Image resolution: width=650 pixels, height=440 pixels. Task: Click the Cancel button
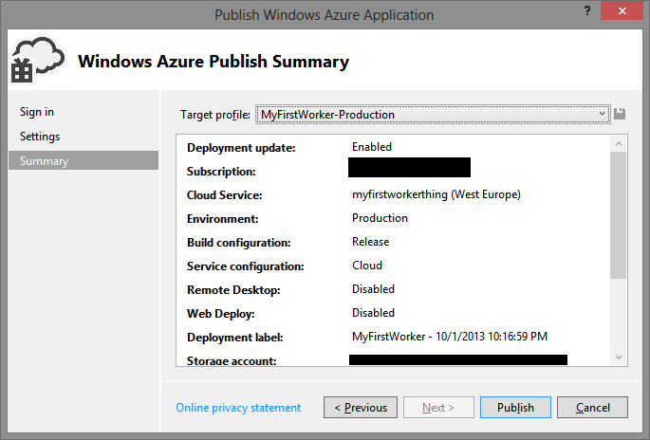pyautogui.click(x=592, y=407)
